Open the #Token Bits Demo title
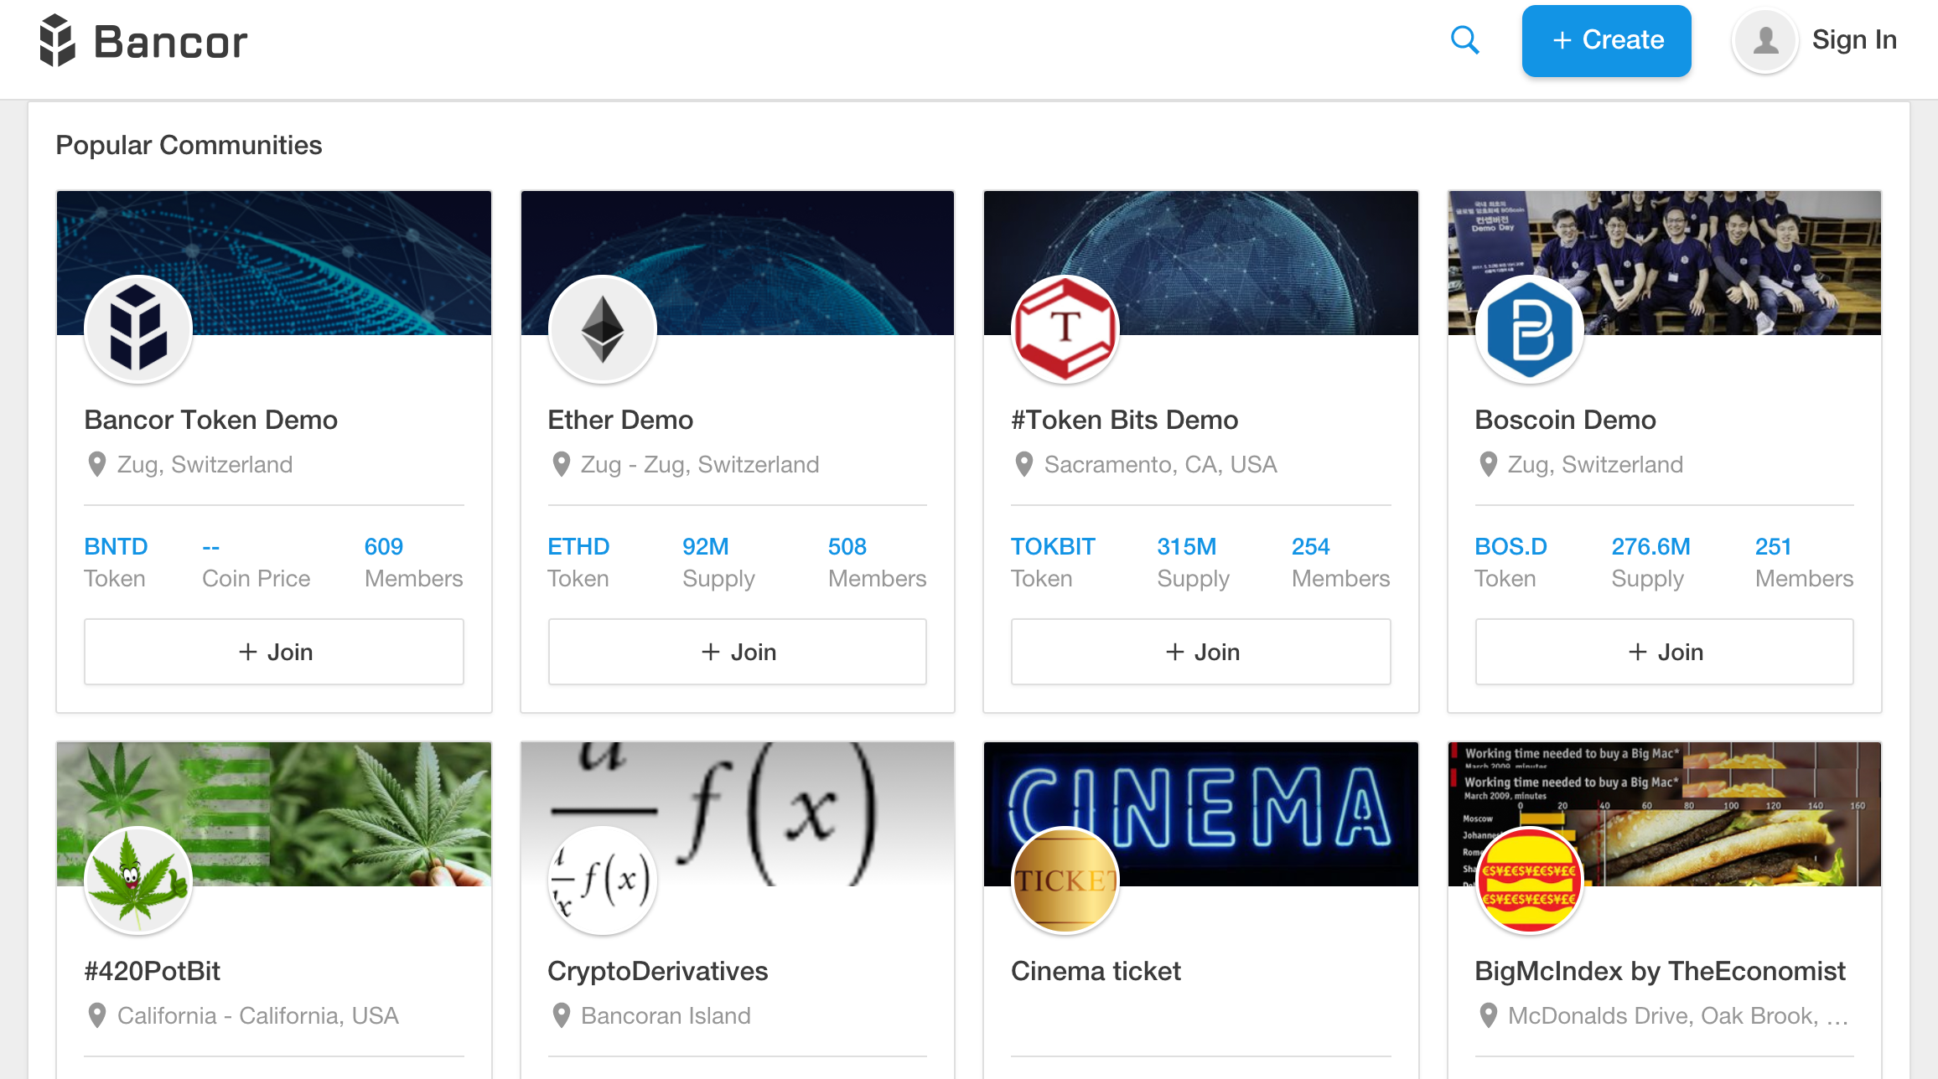The width and height of the screenshot is (1938, 1079). point(1125,420)
